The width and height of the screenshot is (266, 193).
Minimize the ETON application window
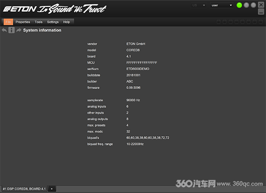click(x=261, y=12)
